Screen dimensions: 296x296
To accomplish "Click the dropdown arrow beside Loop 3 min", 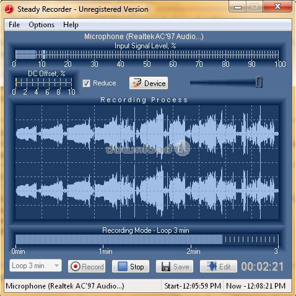I will (56, 266).
